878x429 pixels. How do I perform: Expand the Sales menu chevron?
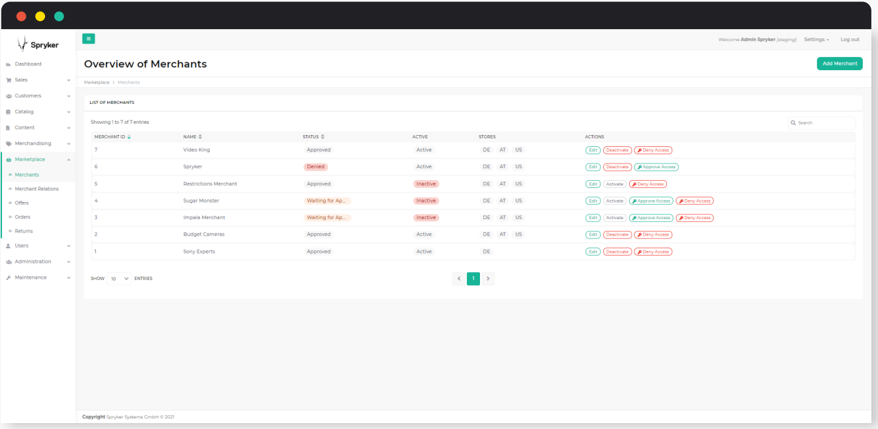69,80
